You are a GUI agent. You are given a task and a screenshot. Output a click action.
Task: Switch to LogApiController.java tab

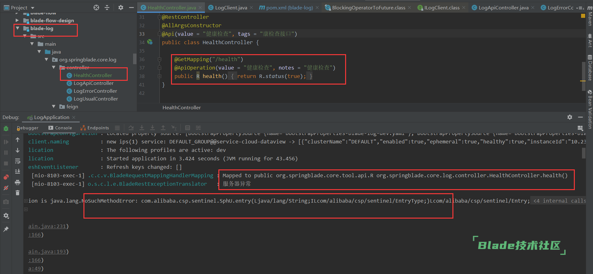pos(504,8)
